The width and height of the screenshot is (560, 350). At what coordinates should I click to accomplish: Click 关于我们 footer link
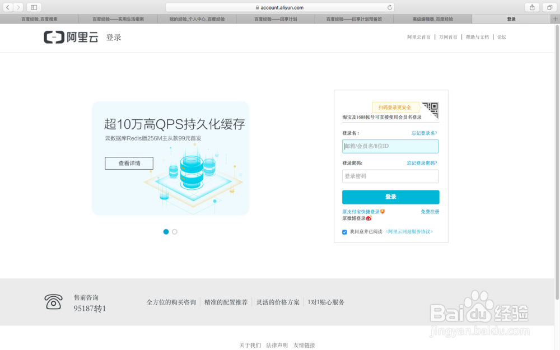tap(250, 346)
